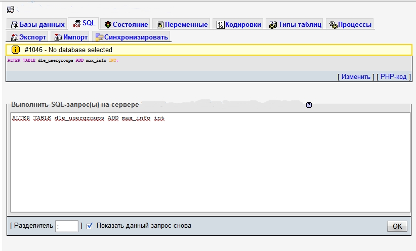Viewport: 416px width, 251px height.
Task: Click the server icon at top left
Action: coord(10,9)
